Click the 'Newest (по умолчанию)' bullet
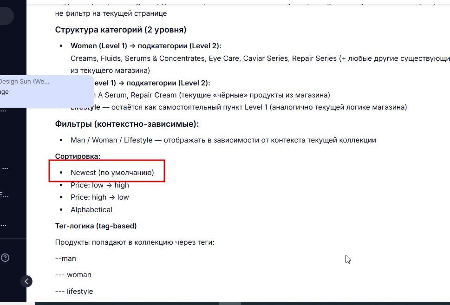450x305 pixels. [112, 172]
